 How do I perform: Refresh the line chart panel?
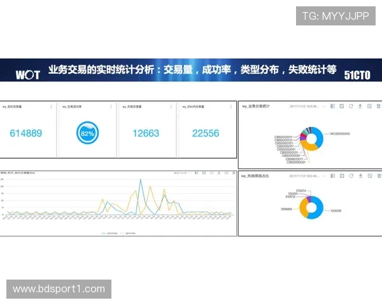(211, 173)
